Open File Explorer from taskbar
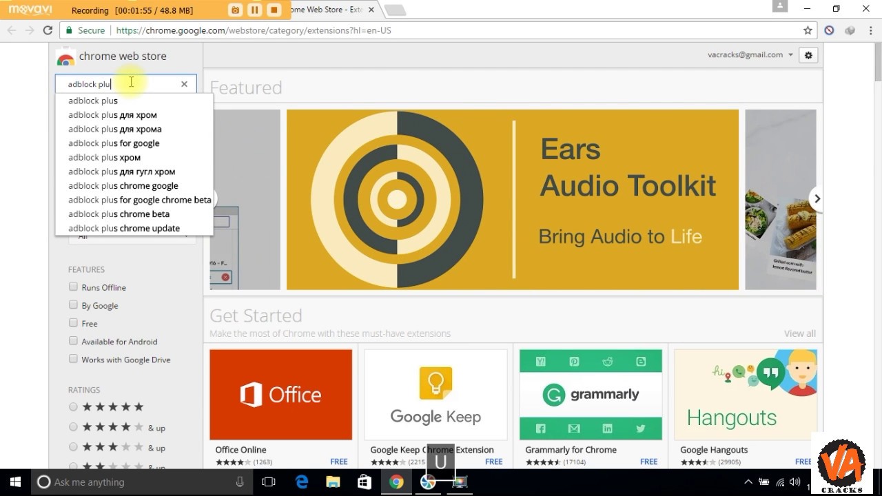 pyautogui.click(x=333, y=482)
